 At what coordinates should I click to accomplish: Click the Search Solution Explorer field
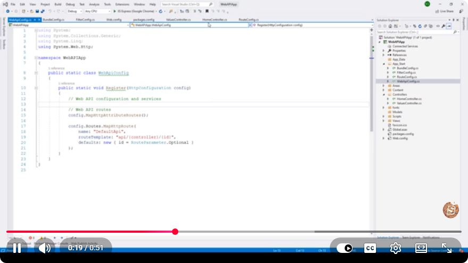click(417, 32)
